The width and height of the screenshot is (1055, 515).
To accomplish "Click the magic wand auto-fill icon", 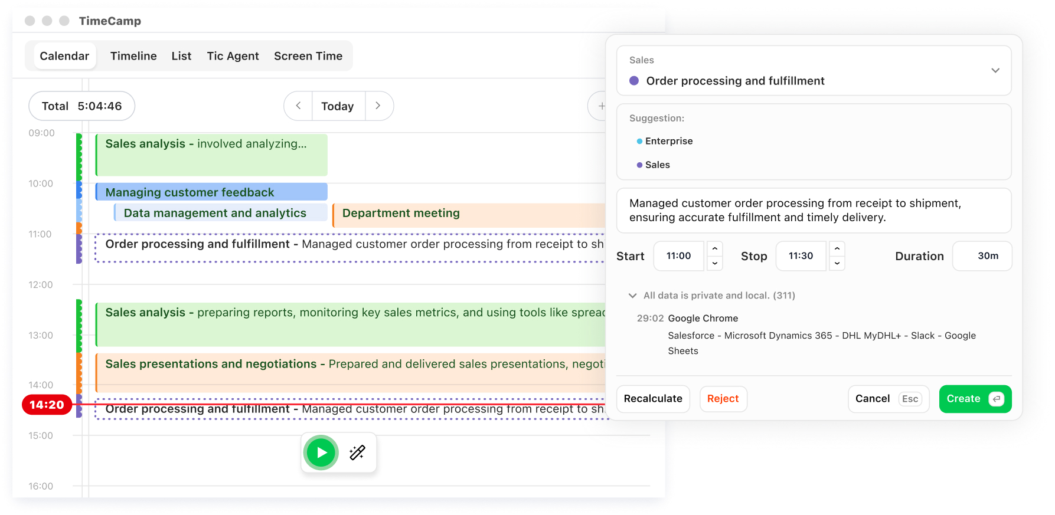I will point(357,452).
